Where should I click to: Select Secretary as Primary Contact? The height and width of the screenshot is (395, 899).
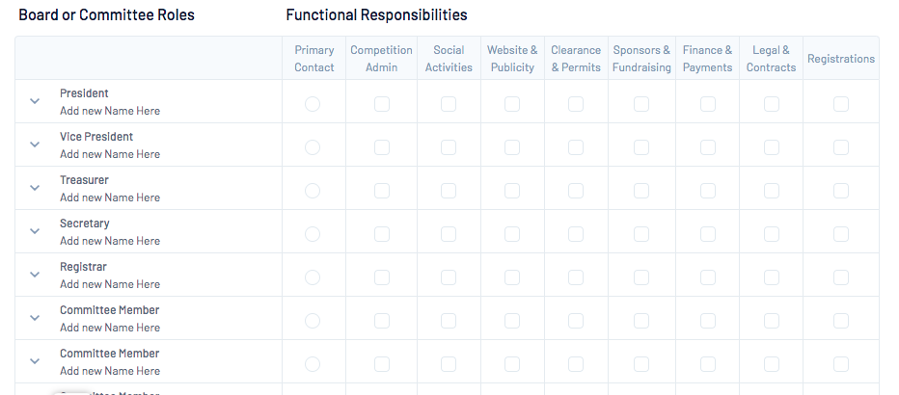[313, 233]
